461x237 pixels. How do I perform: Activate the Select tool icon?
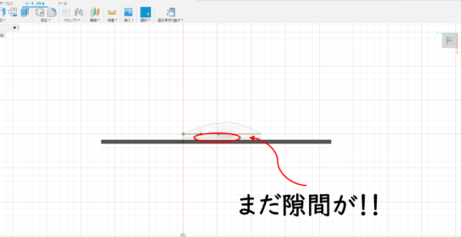point(145,12)
